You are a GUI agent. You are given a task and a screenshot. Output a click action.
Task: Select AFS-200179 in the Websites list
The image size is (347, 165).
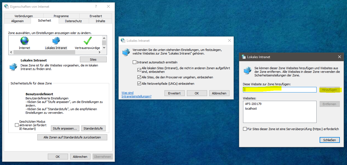tap(253, 104)
